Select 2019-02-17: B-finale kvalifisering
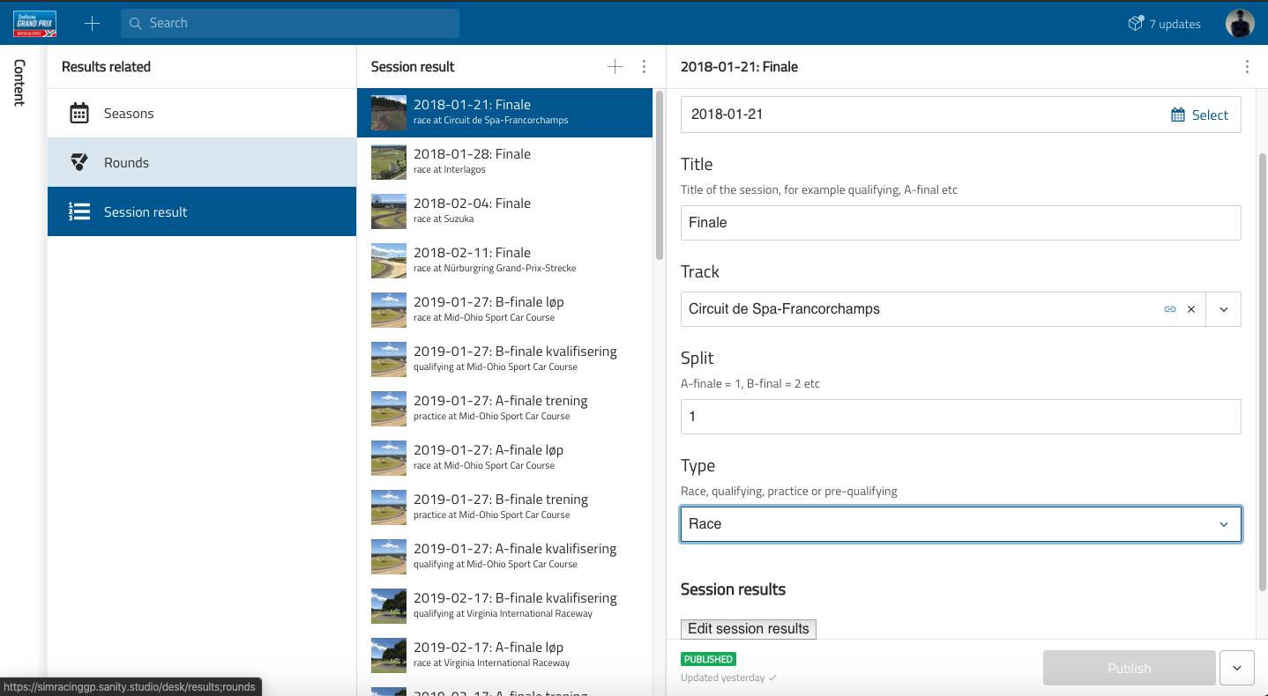Image resolution: width=1268 pixels, height=696 pixels. point(504,605)
